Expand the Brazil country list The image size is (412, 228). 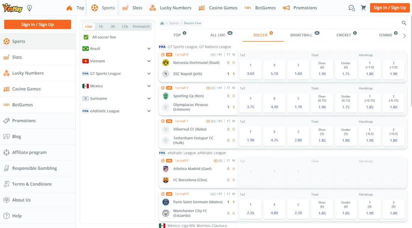coord(149,48)
